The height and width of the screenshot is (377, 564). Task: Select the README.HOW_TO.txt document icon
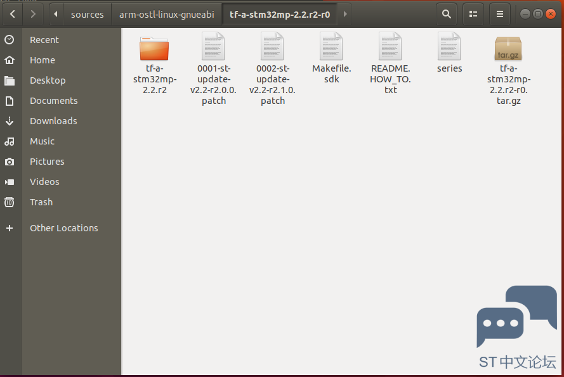[390, 46]
